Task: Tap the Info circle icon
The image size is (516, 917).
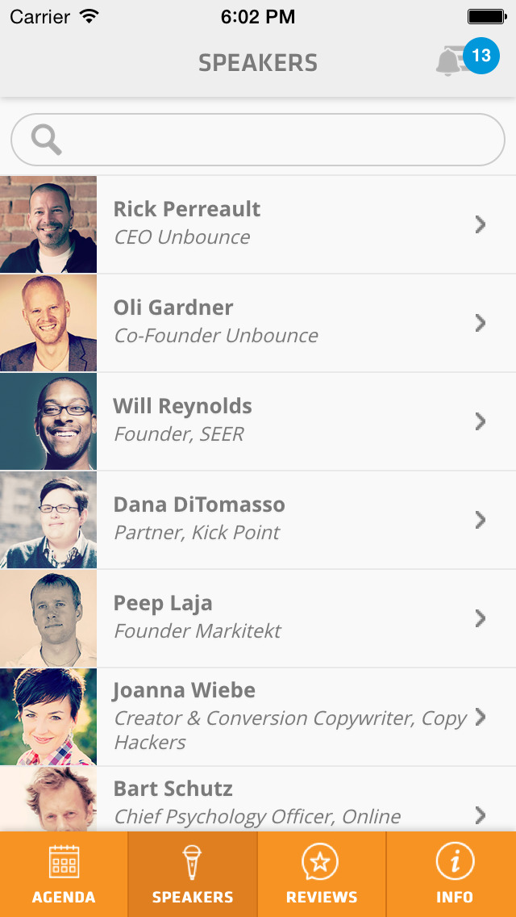Action: [454, 862]
